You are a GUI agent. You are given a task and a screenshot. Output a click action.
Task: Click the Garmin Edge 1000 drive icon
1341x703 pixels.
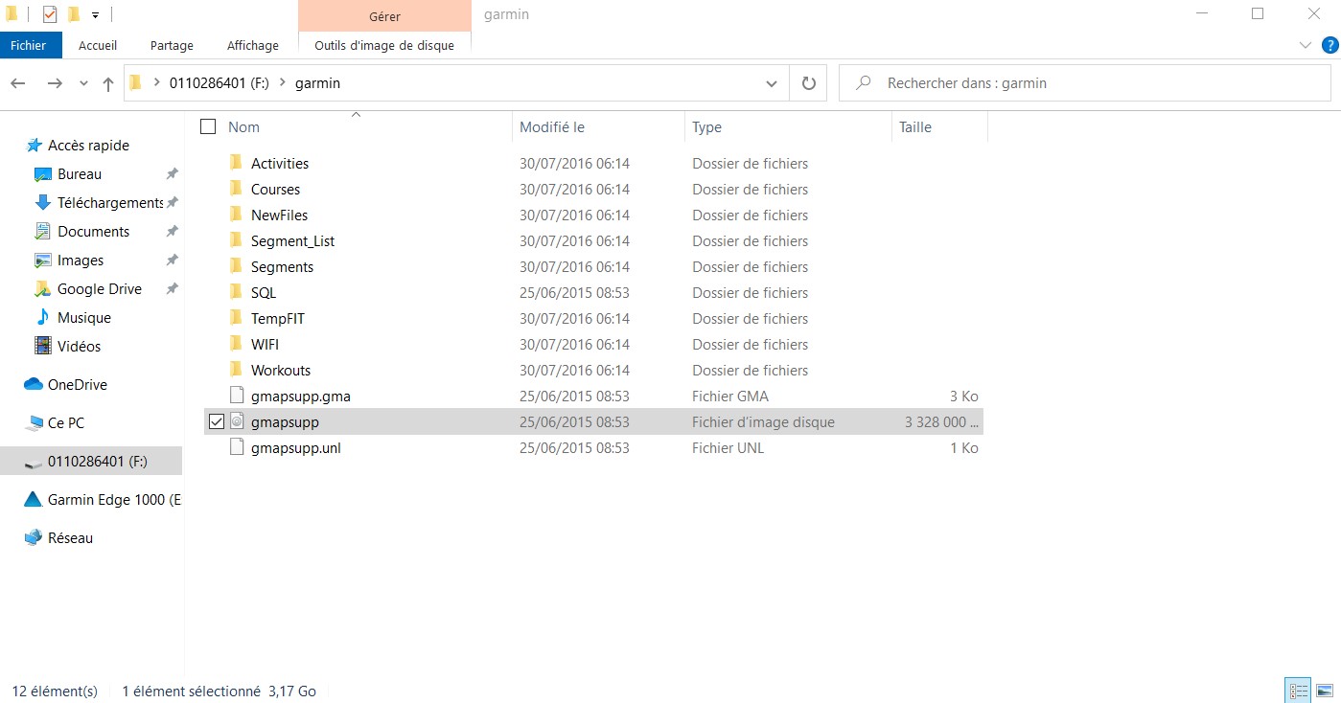tap(33, 499)
